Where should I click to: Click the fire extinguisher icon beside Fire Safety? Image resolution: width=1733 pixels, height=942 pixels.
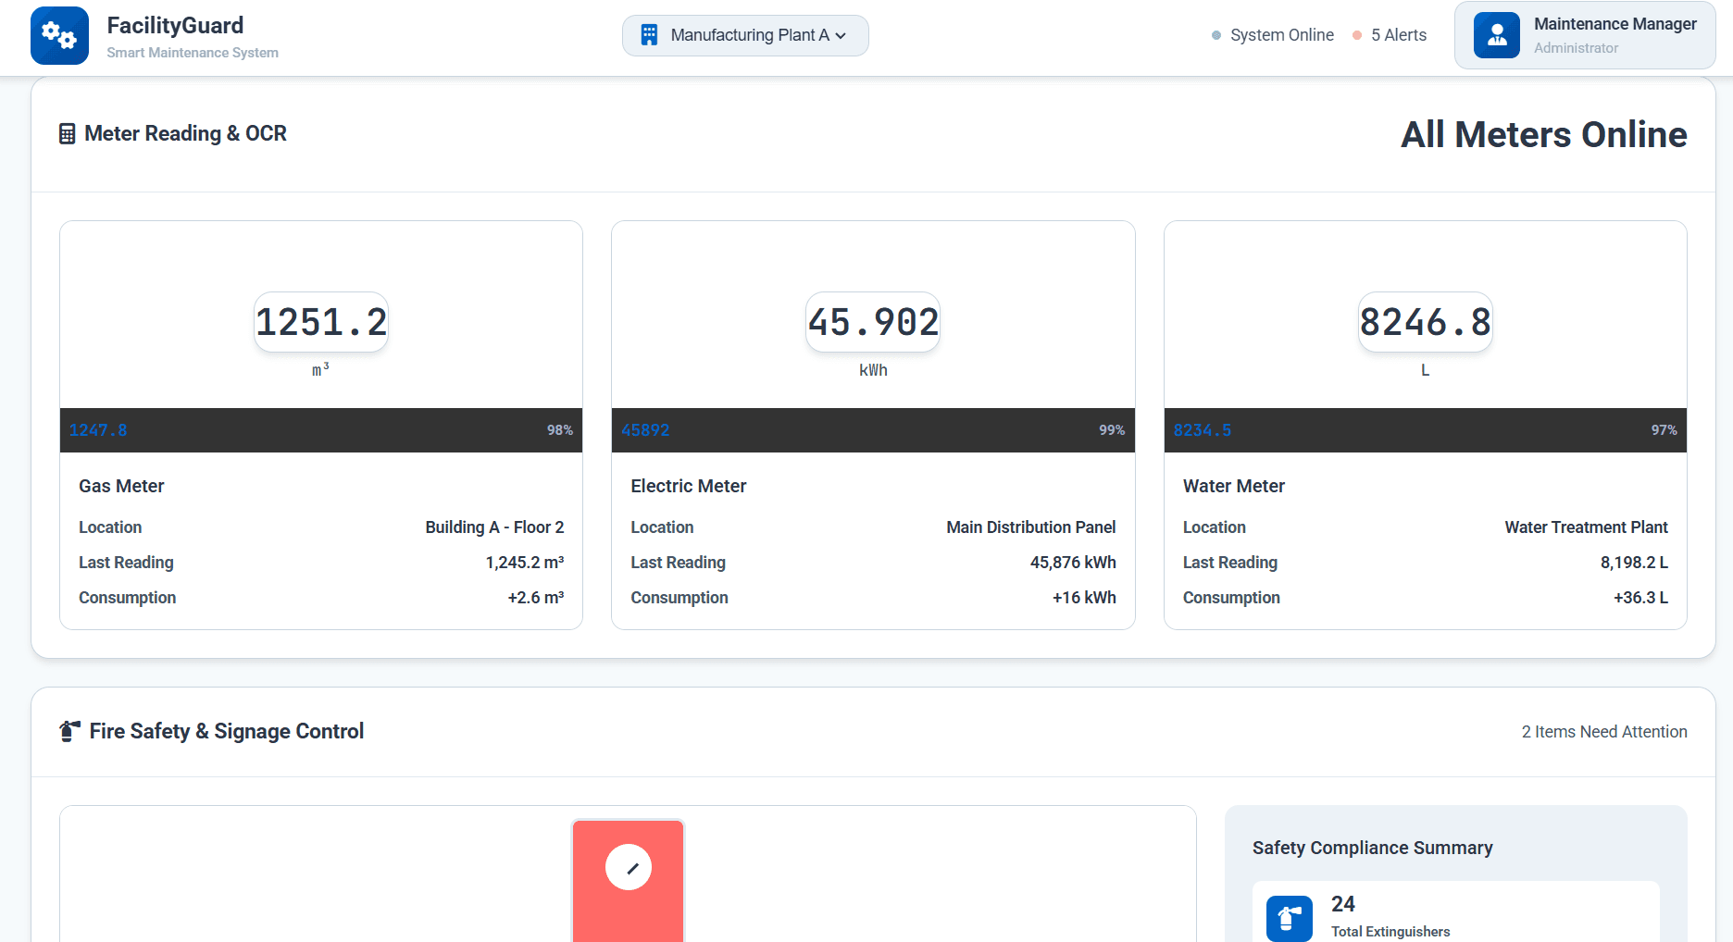pyautogui.click(x=69, y=731)
